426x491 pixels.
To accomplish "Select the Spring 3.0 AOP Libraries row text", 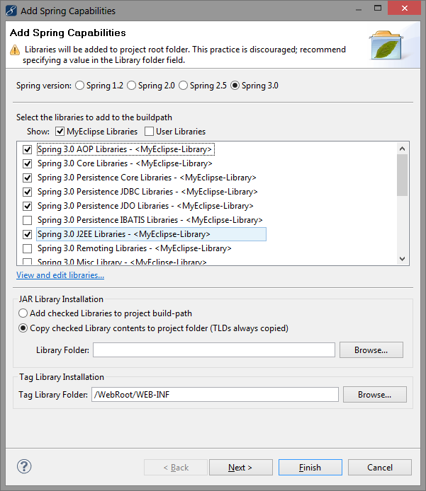I will coord(125,149).
